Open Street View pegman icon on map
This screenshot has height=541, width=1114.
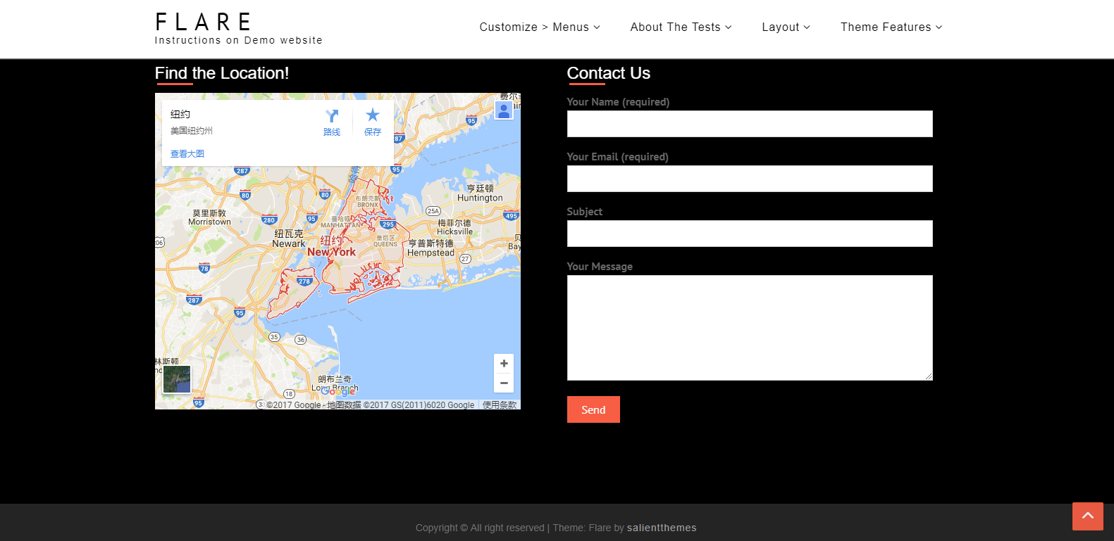(504, 110)
